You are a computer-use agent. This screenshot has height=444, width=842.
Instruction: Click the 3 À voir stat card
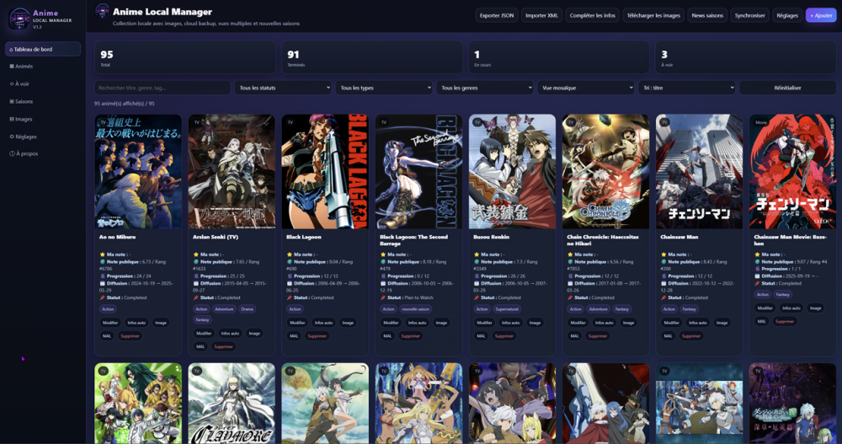(x=746, y=57)
